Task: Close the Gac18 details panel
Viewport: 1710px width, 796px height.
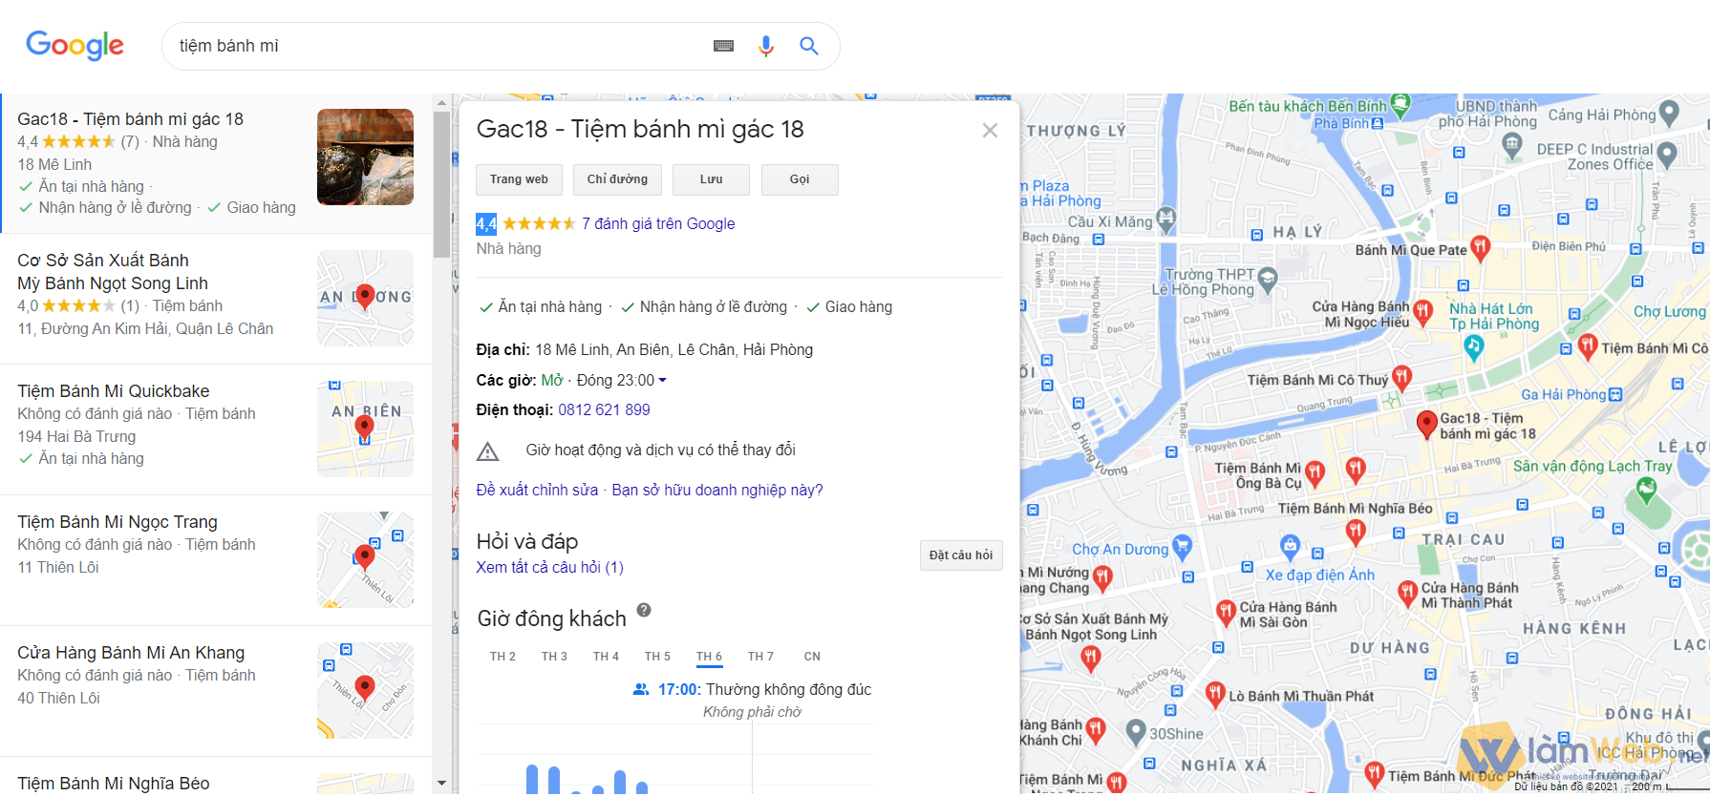Action: (990, 130)
